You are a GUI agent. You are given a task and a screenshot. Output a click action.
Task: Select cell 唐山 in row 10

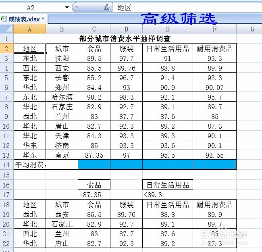coord(62,126)
